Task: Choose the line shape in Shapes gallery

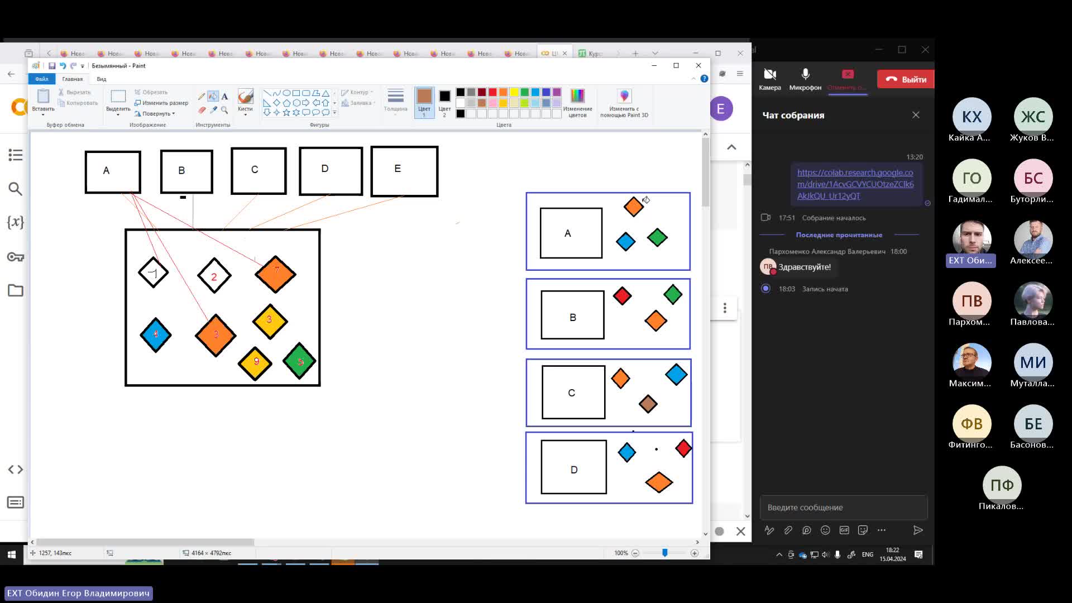Action: coord(267,93)
